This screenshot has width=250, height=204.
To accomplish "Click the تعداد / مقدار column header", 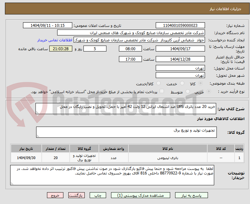I will (x=56, y=149).
